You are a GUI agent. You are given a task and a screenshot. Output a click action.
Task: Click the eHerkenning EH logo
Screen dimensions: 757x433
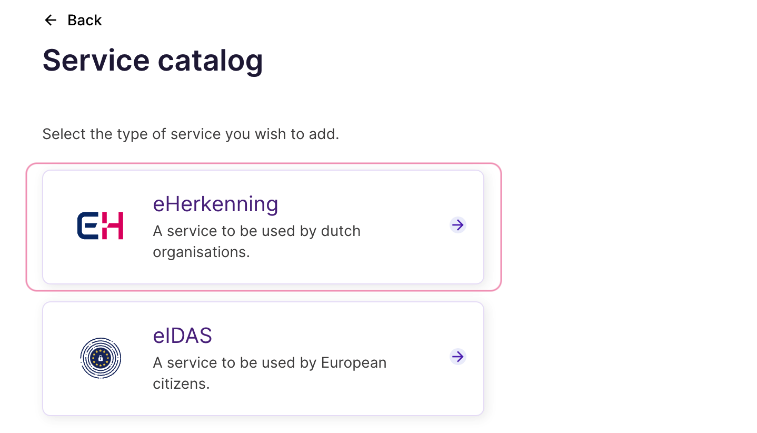100,226
